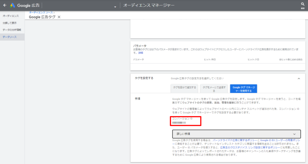
Task: Select Google タグ マネージャーを使用する tab
Action: pyautogui.click(x=243, y=89)
